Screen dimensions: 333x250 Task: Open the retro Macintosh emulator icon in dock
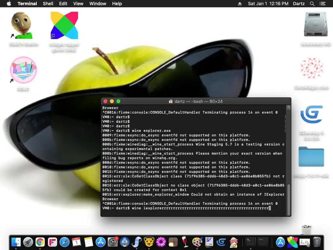point(209,242)
